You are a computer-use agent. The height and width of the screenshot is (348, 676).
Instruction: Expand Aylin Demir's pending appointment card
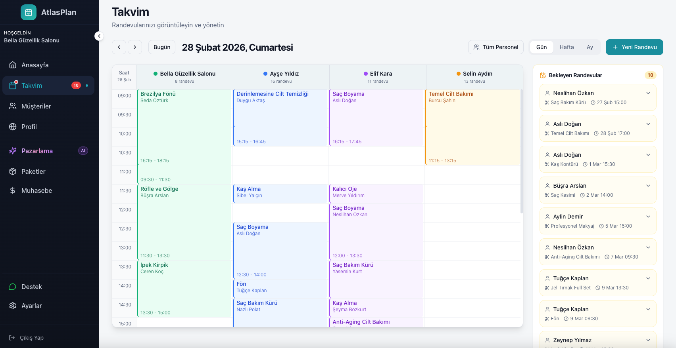(648, 217)
